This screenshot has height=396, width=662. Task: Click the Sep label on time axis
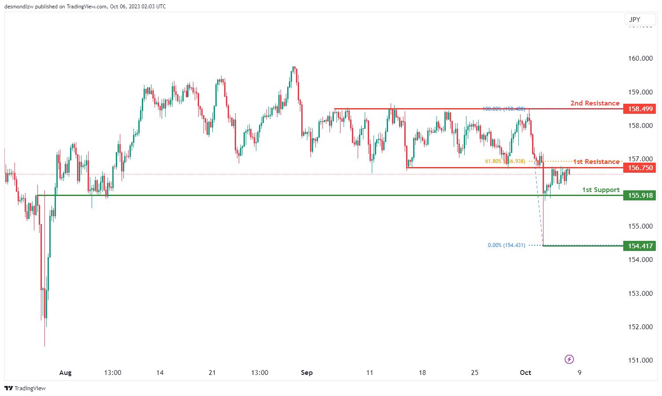pyautogui.click(x=307, y=373)
